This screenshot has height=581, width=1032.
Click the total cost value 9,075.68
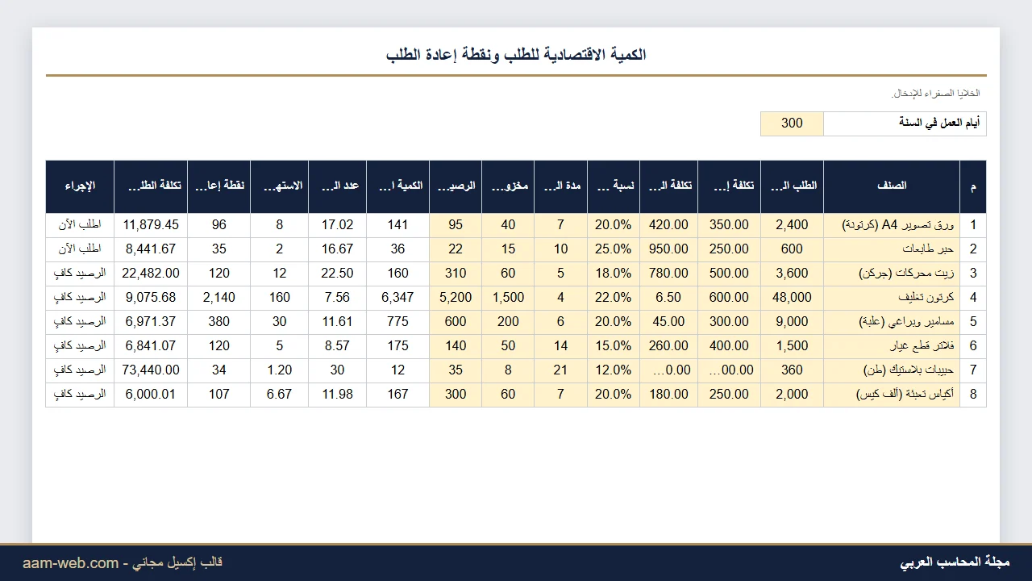coord(151,298)
